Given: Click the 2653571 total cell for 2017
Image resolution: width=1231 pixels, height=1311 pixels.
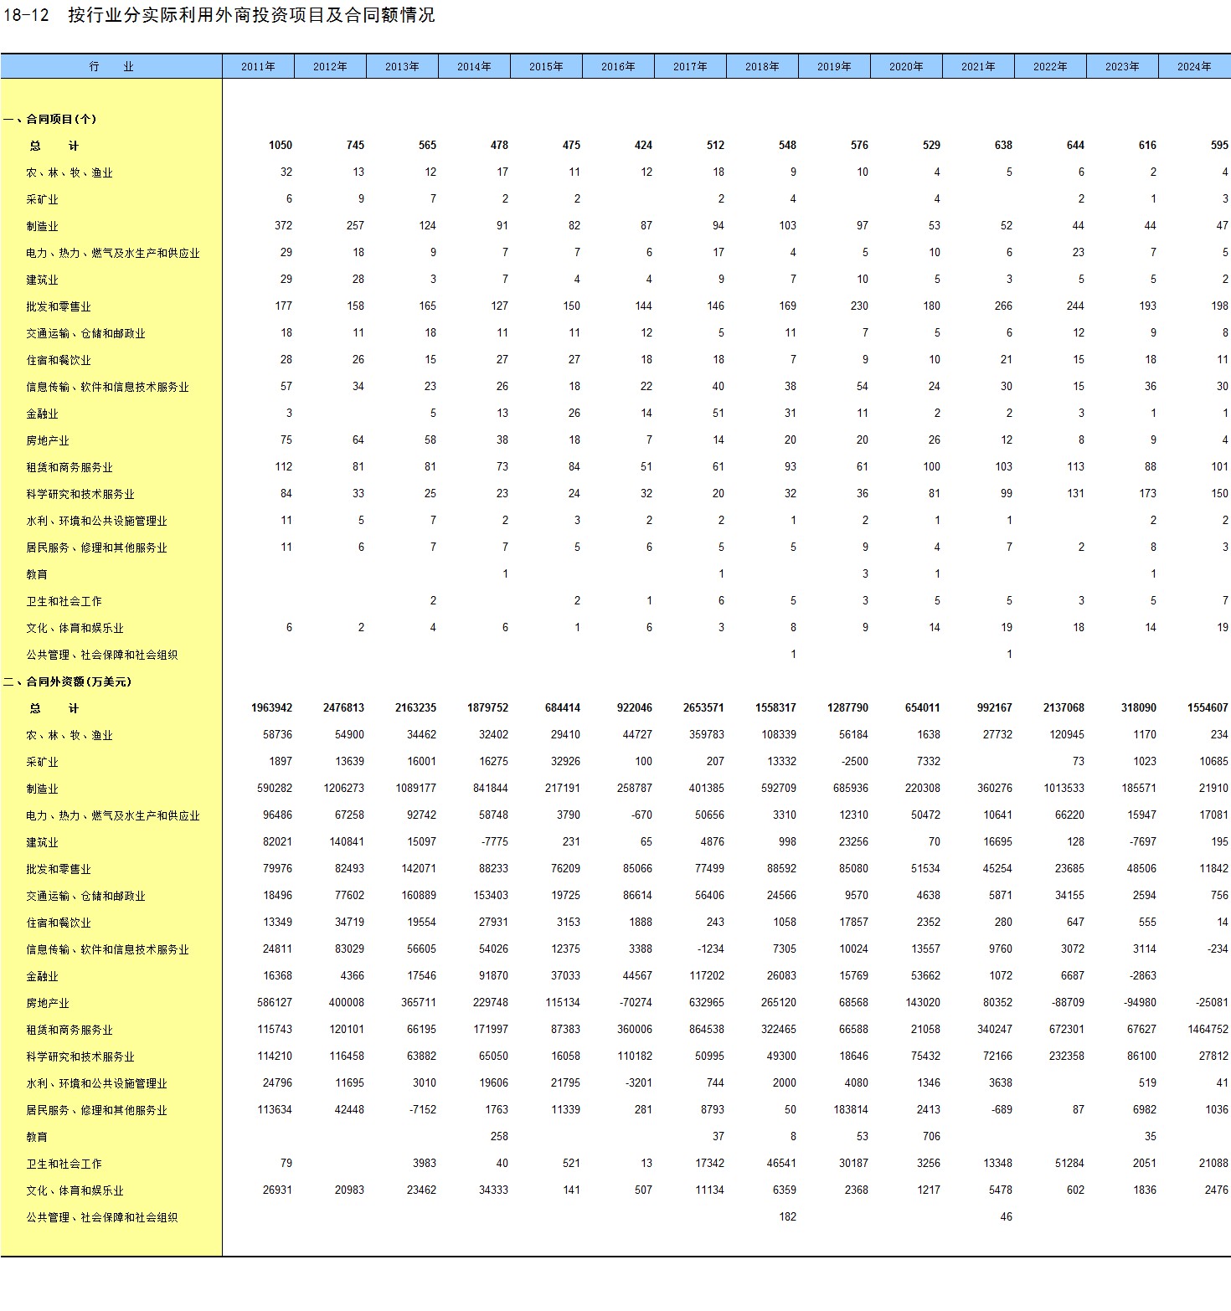Looking at the screenshot, I should pos(703,708).
